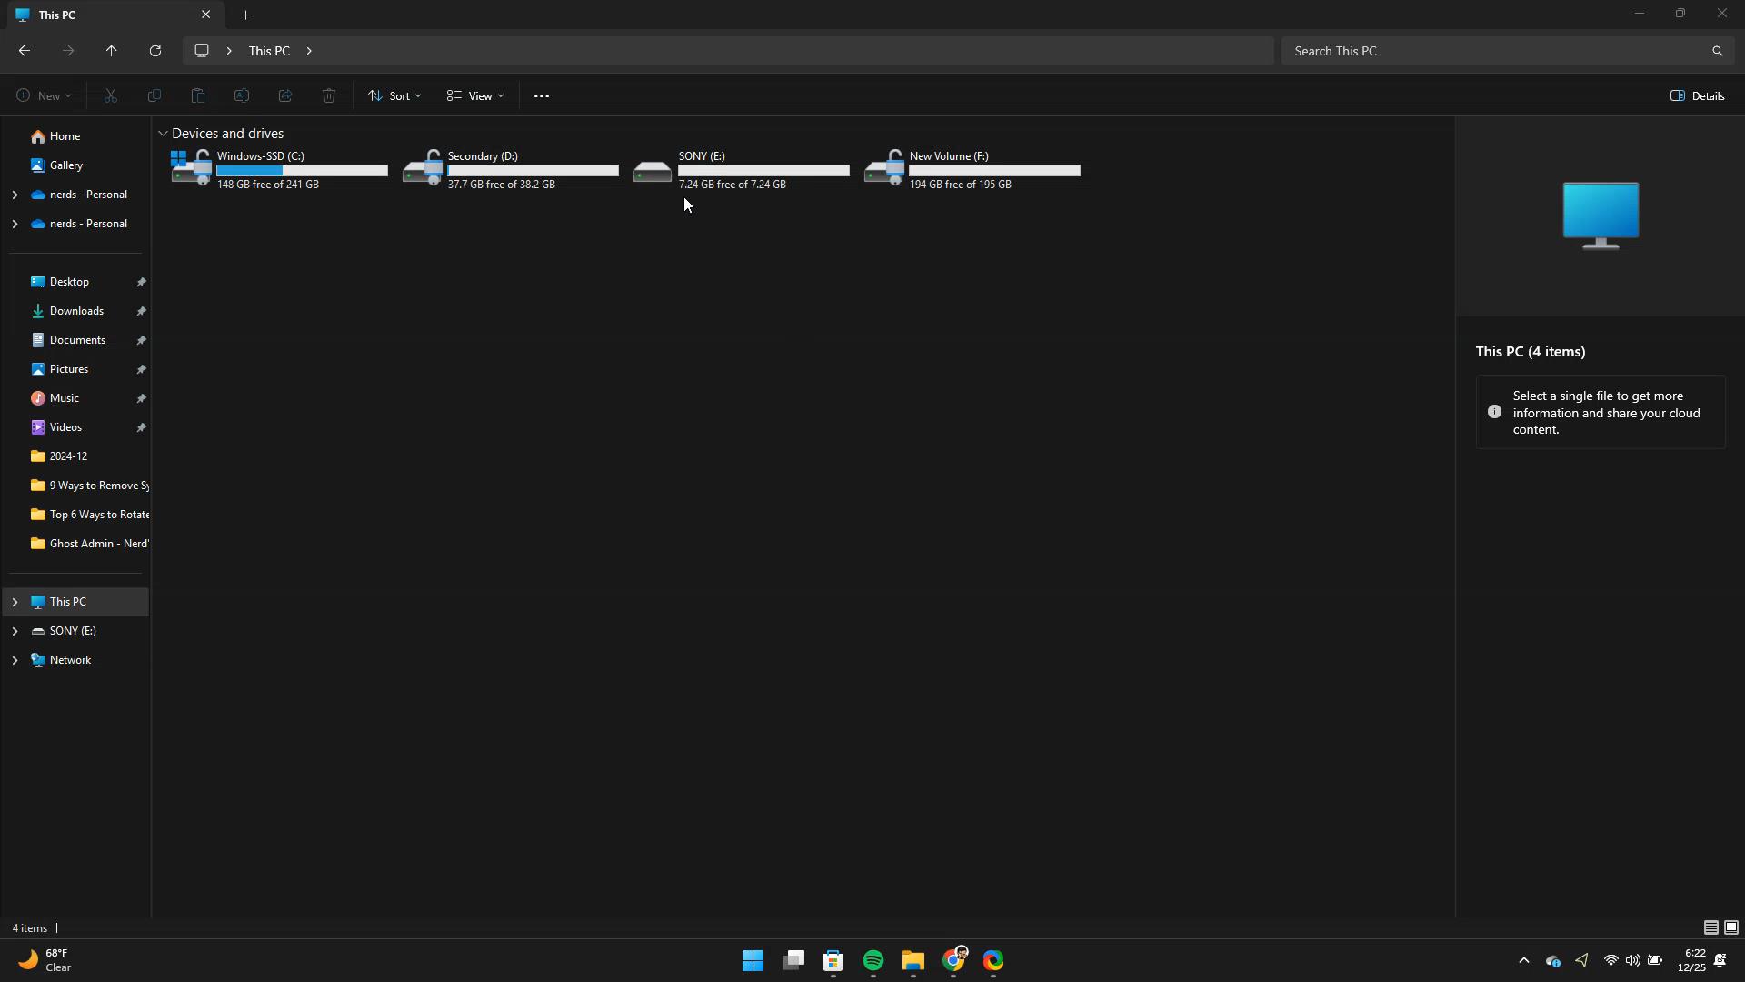1745x982 pixels.
Task: Expand the Network item in sidebar
Action: 16,660
